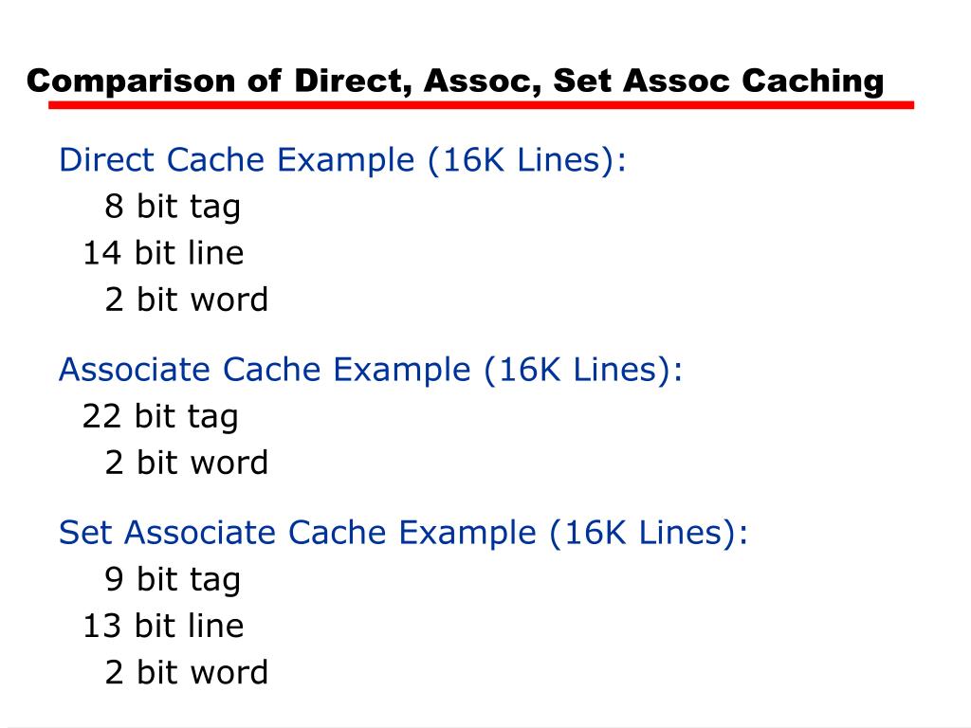Image resolution: width=971 pixels, height=728 pixels.
Task: Click the '8 bit tag' line
Action: 173,206
